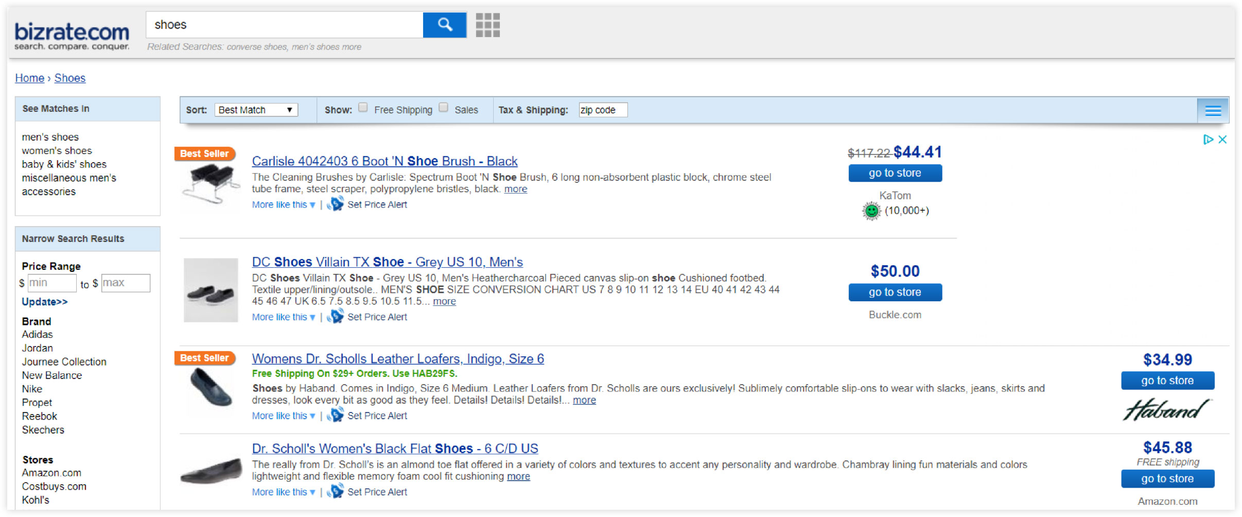Click converse shoes related search

click(x=257, y=47)
